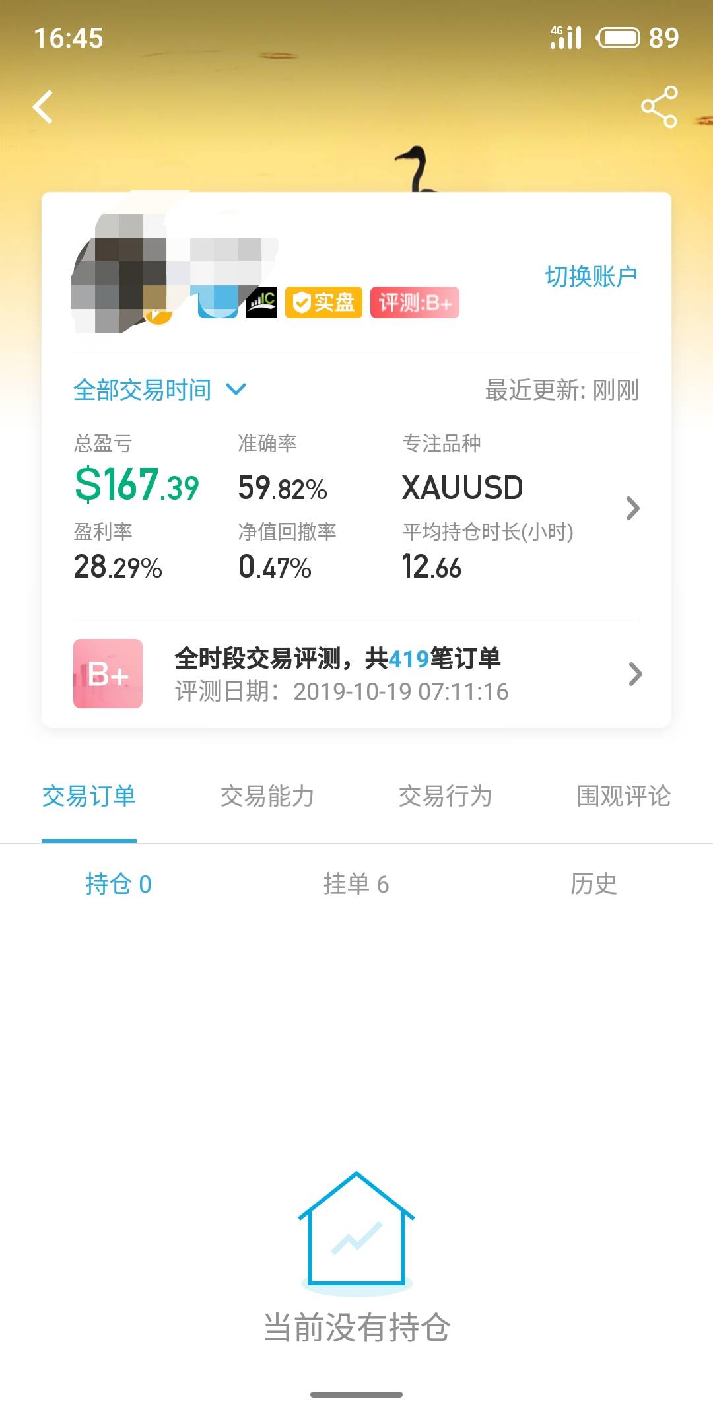Tap the blue badge beside the avatar
713x1426 pixels.
218,302
